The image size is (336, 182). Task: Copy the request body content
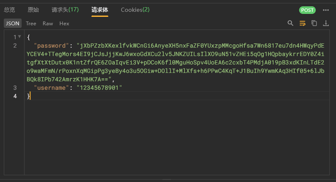pyautogui.click(x=314, y=24)
